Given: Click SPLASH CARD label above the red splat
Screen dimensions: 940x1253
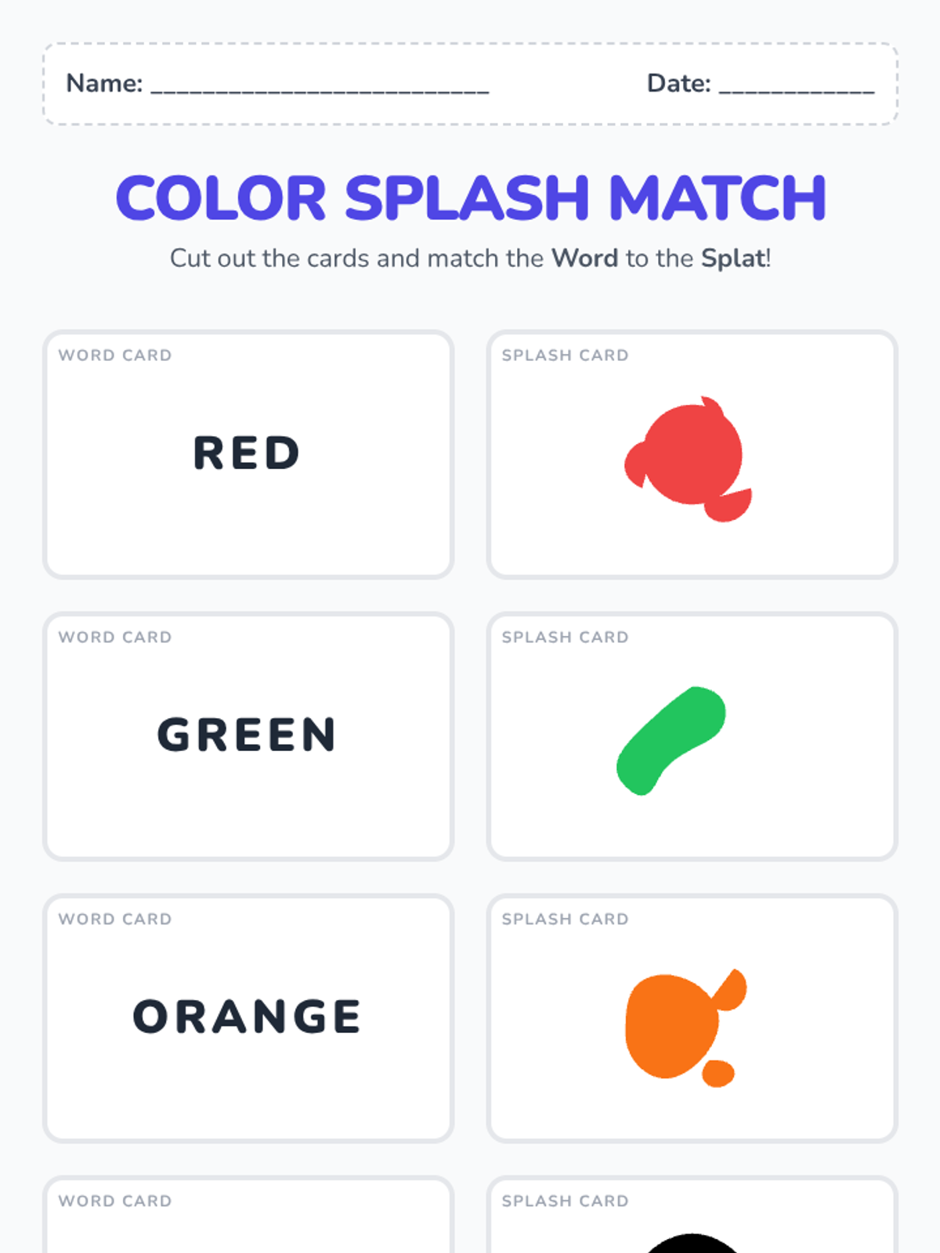Looking at the screenshot, I should pos(565,356).
